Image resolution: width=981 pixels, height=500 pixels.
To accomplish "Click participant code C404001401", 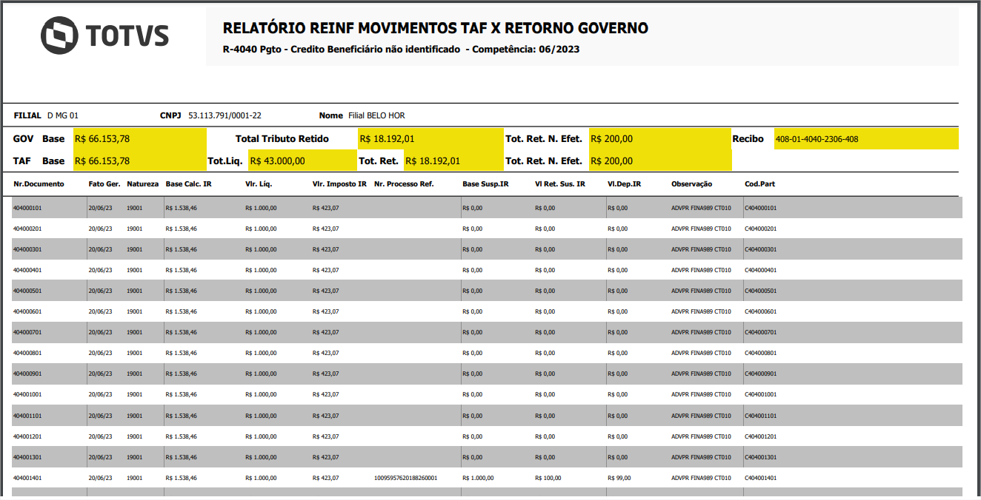I will coord(761,479).
